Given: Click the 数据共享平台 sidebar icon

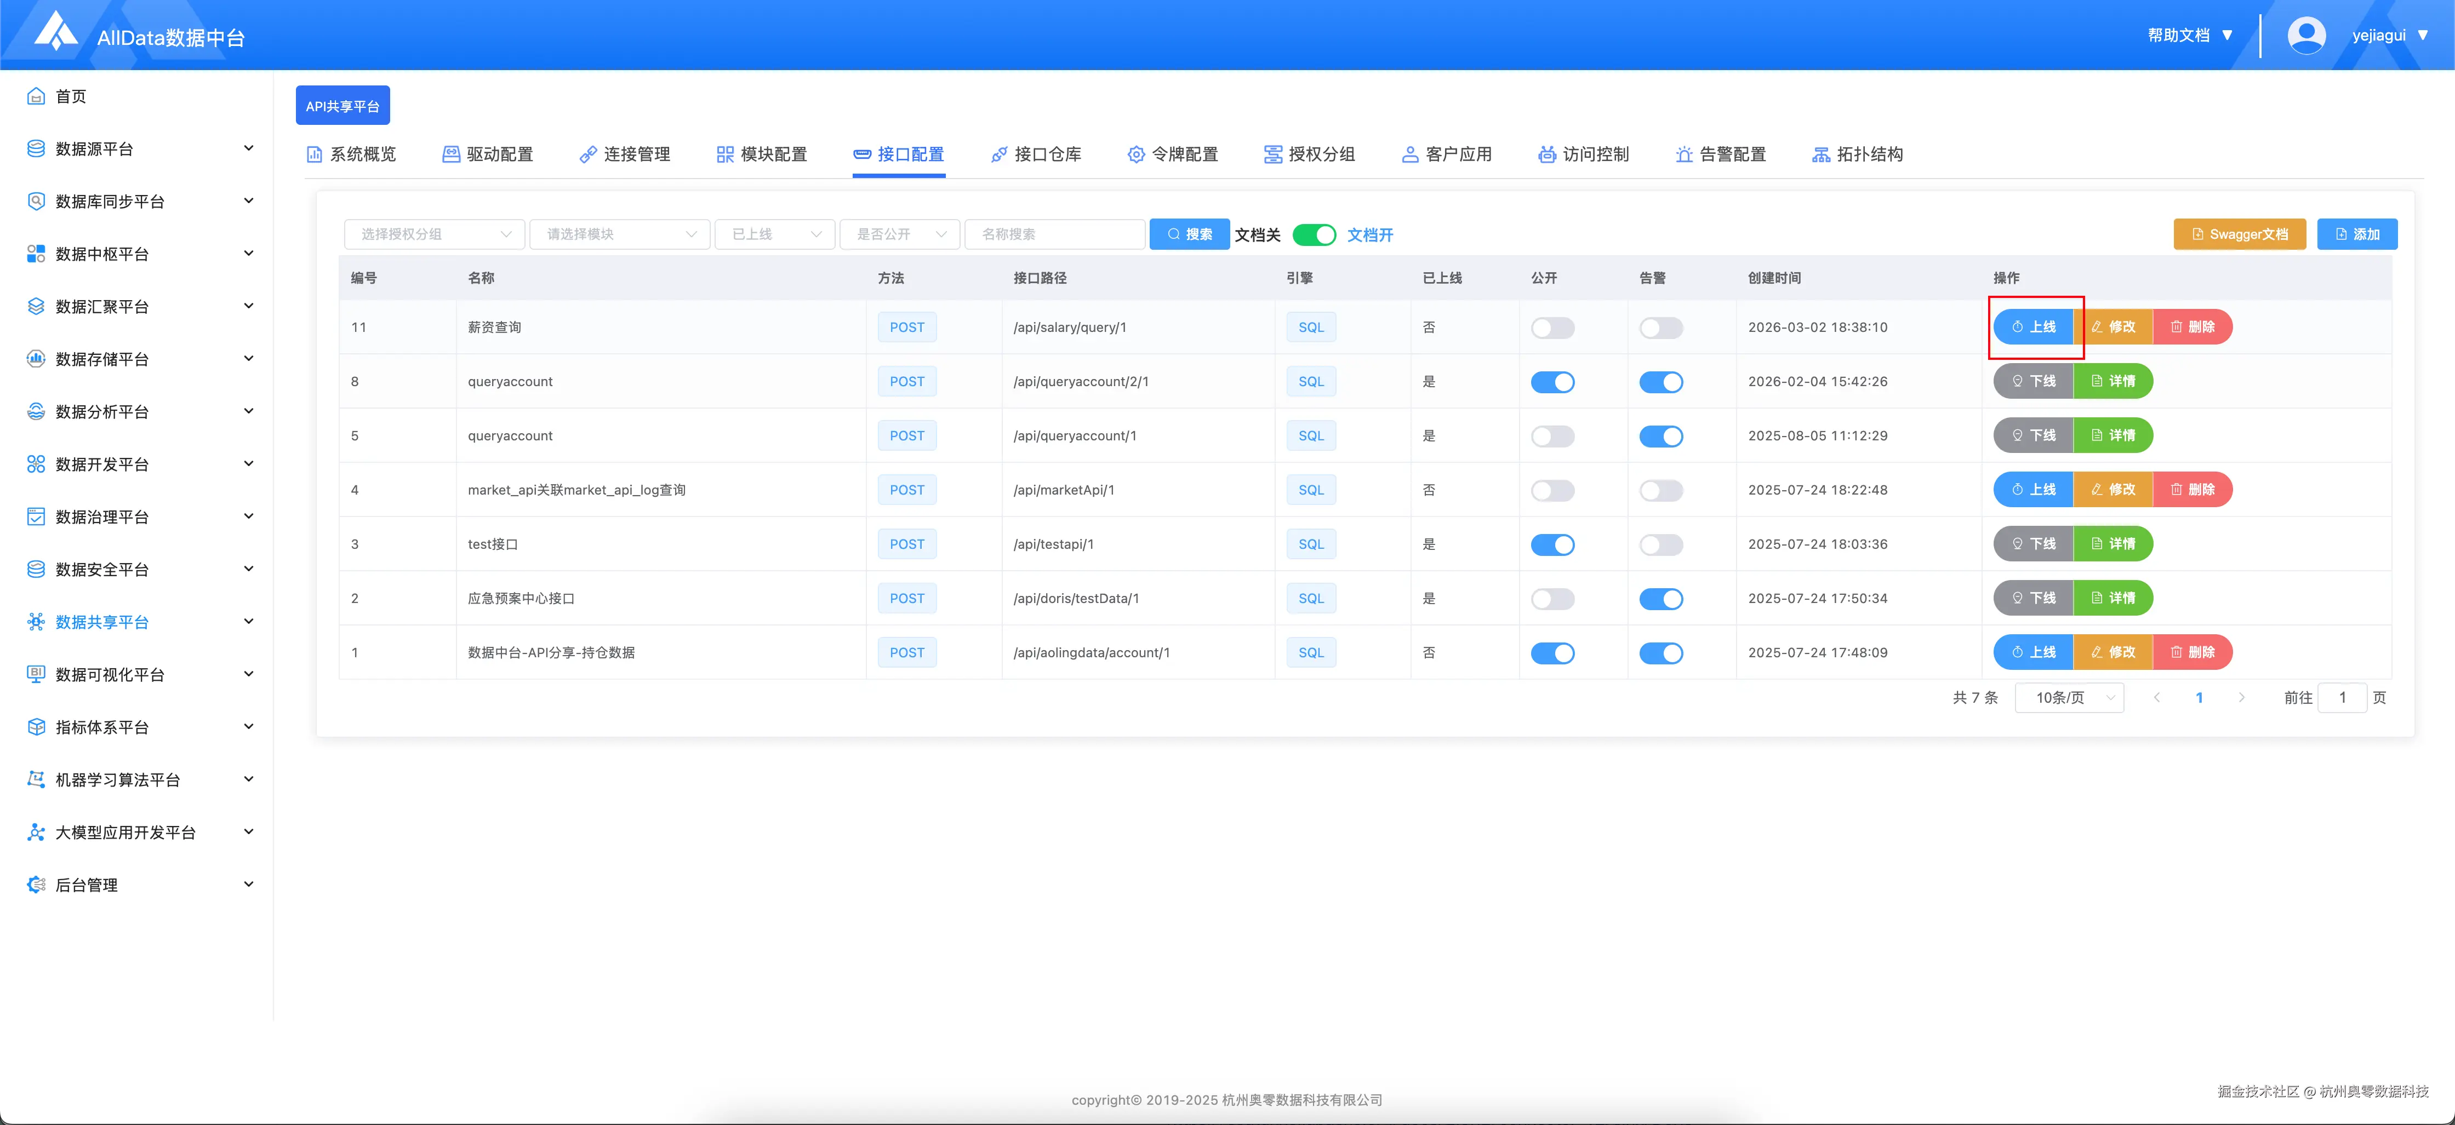Looking at the screenshot, I should point(36,622).
